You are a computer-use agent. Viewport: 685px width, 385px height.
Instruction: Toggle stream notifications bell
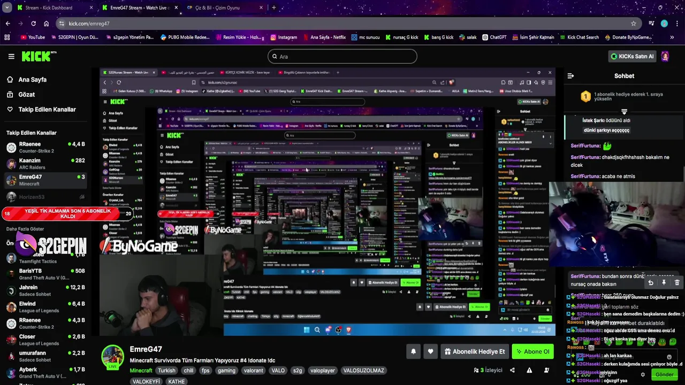coord(413,351)
